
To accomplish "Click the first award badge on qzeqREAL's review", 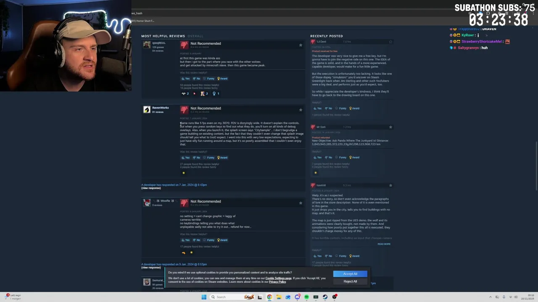I will click(x=185, y=94).
